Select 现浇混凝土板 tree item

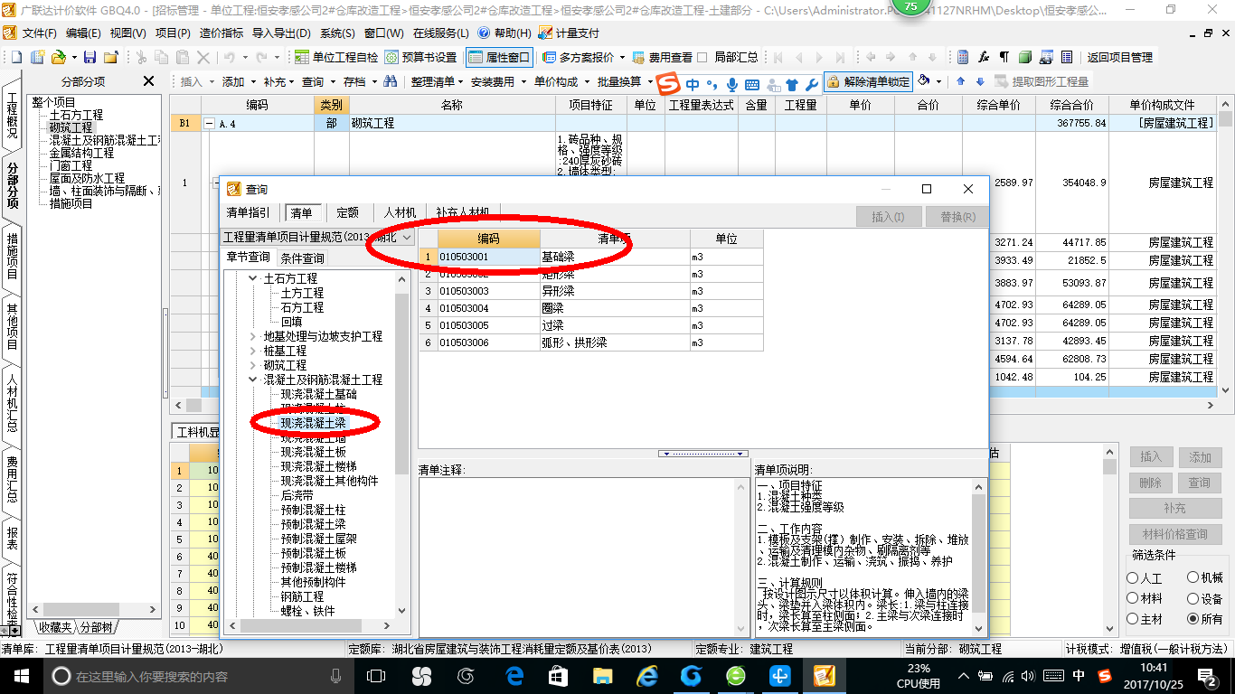(313, 452)
